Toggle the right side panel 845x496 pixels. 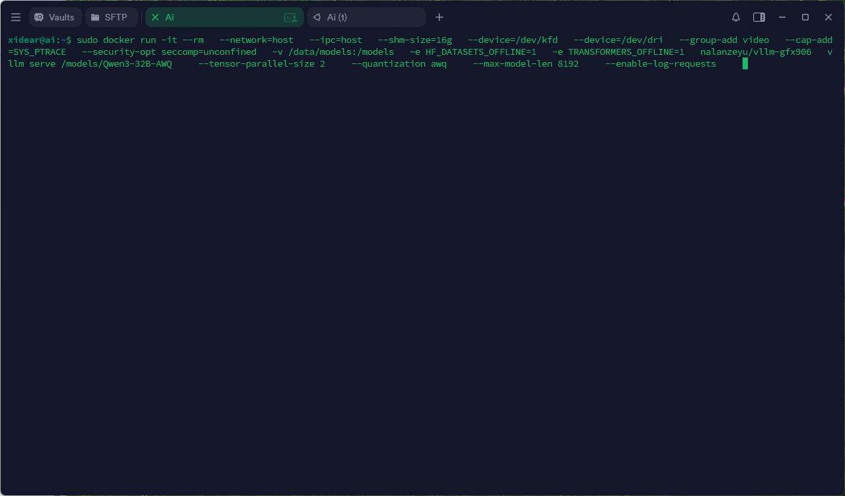(x=759, y=17)
